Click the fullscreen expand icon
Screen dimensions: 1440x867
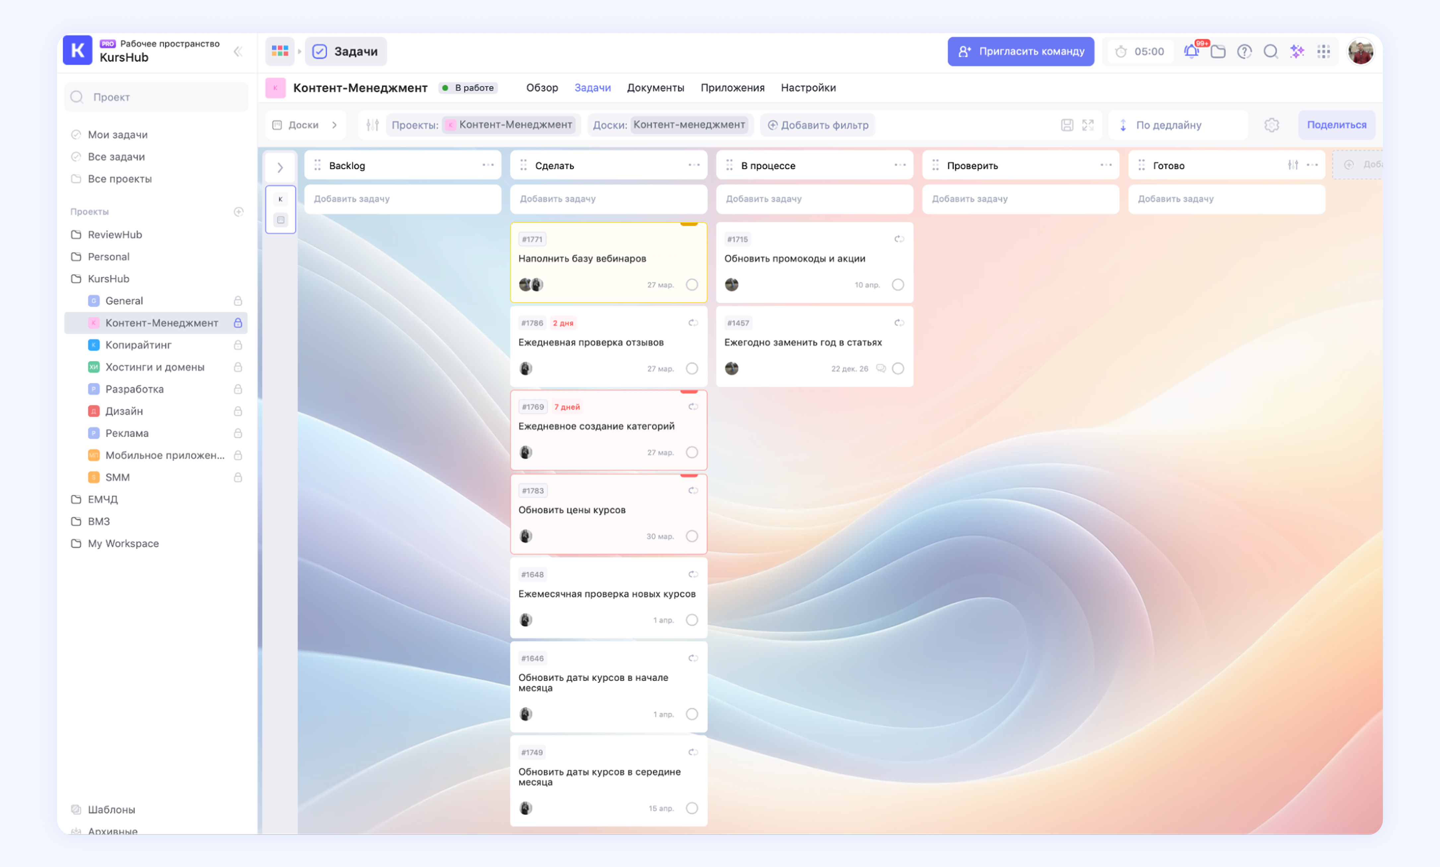(1087, 125)
